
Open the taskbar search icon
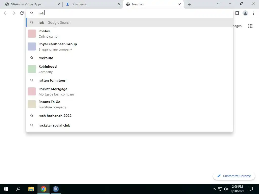point(18,189)
